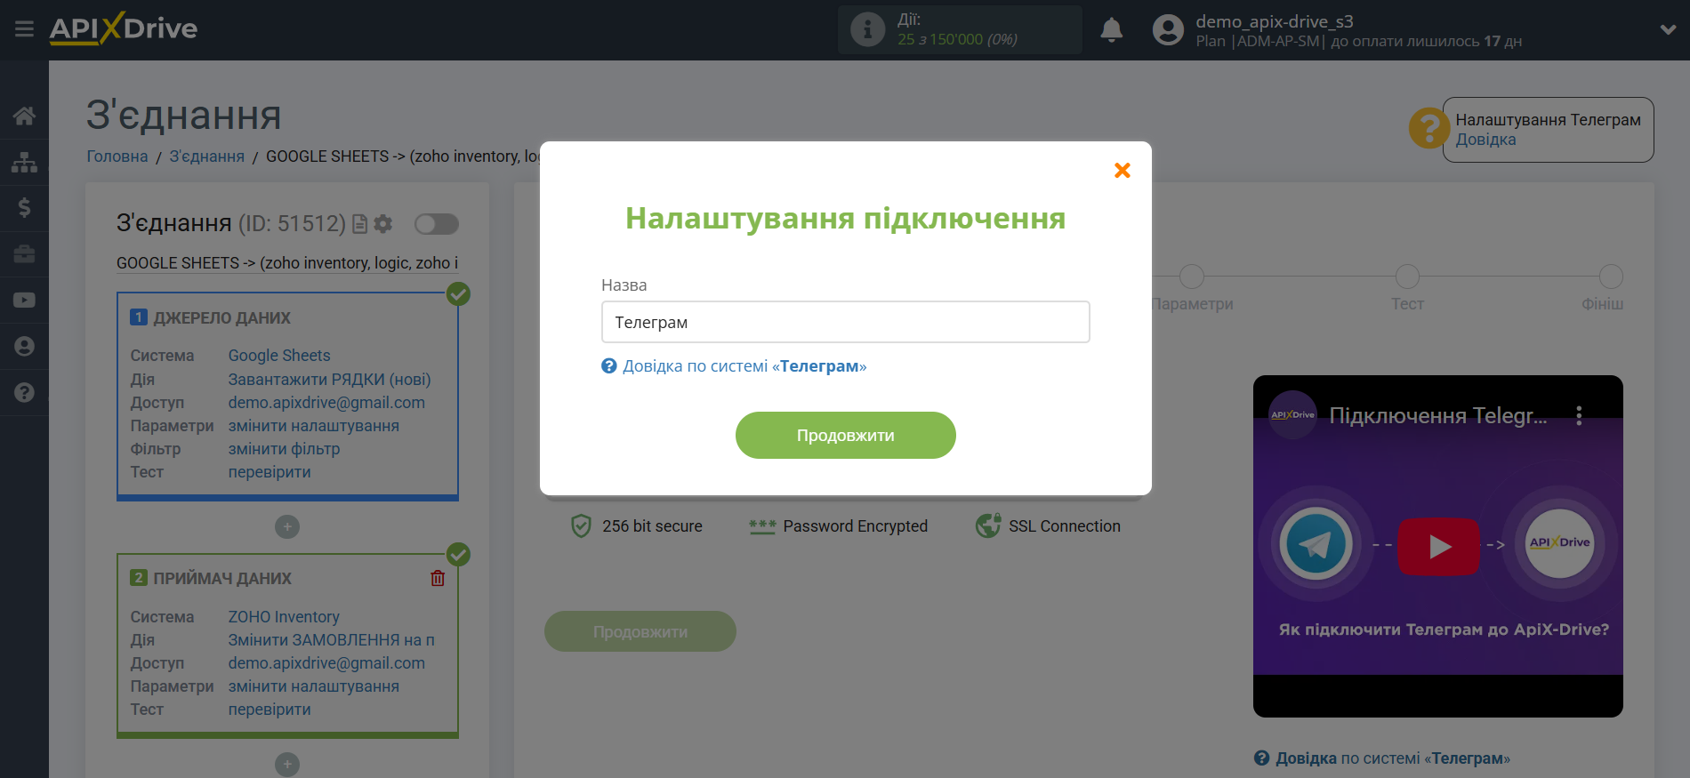
Task: Go to З'єднання breadcrumb
Action: pyautogui.click(x=207, y=156)
